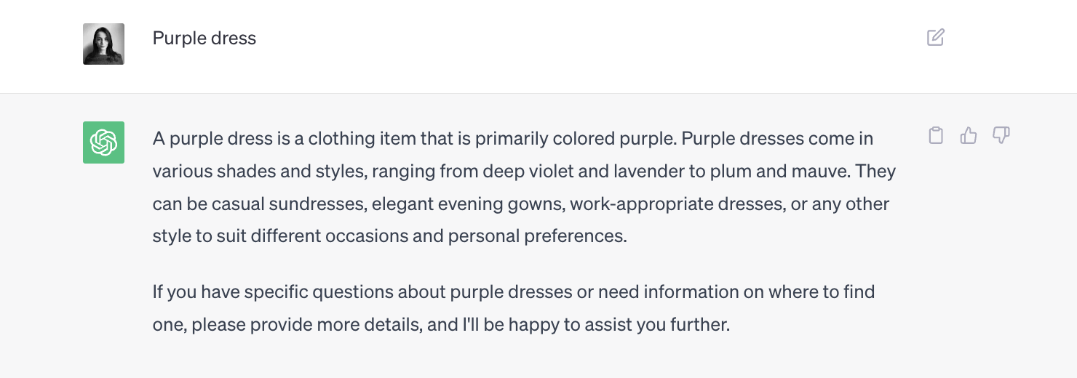Give the response a thumbs up
1077x378 pixels.
pyautogui.click(x=969, y=135)
